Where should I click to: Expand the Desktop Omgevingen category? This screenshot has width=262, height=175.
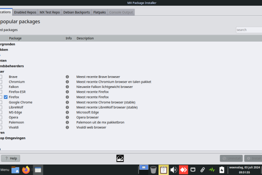click(x=13, y=138)
